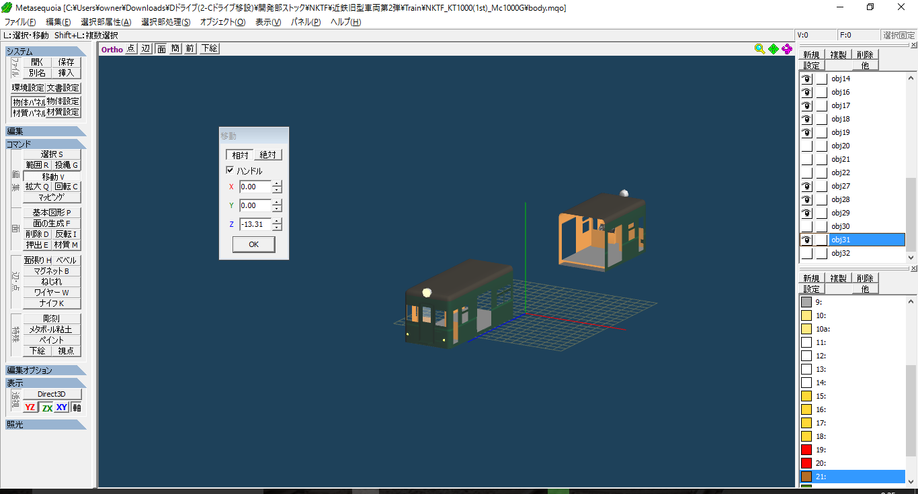Select the 拡大 Q scale command
This screenshot has width=918, height=494.
pyautogui.click(x=38, y=187)
